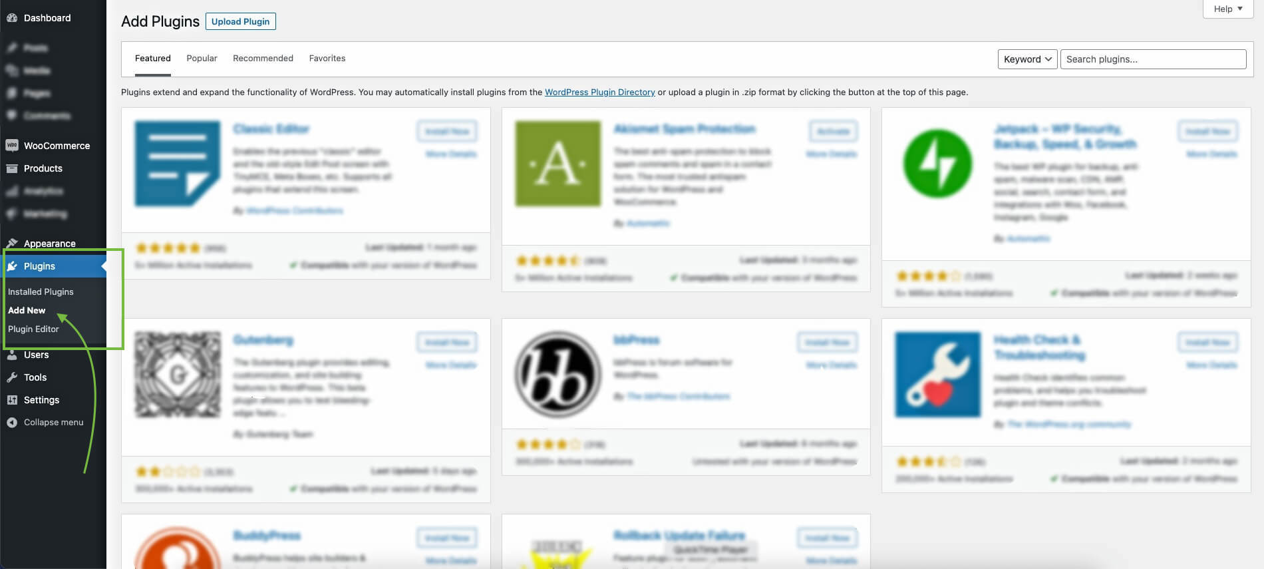The height and width of the screenshot is (569, 1264).
Task: Open Settings via its sliders icon
Action: pos(12,400)
